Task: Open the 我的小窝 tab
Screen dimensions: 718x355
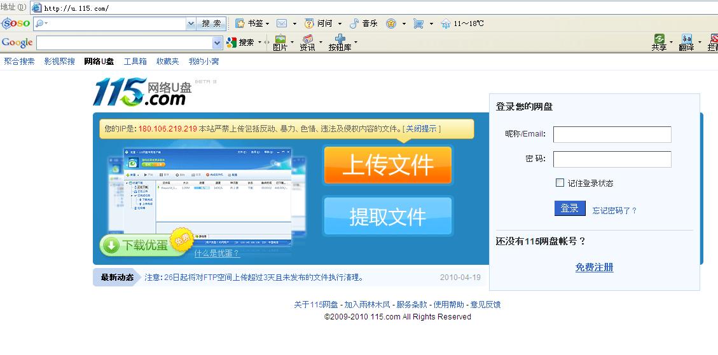Action: pos(204,62)
